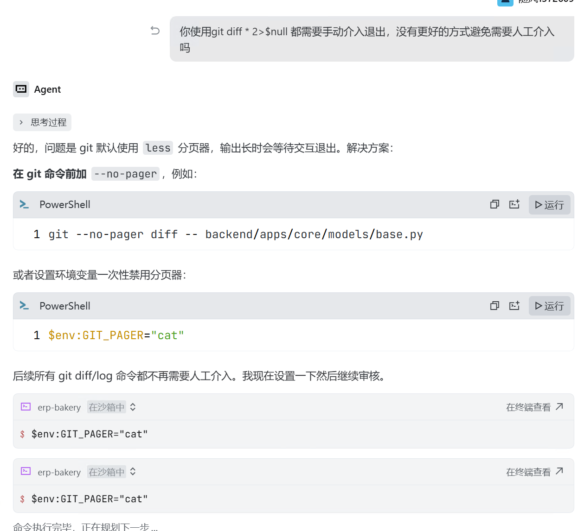This screenshot has height=531, width=578.
Task: Click the 'Agent' label
Action: coord(47,89)
